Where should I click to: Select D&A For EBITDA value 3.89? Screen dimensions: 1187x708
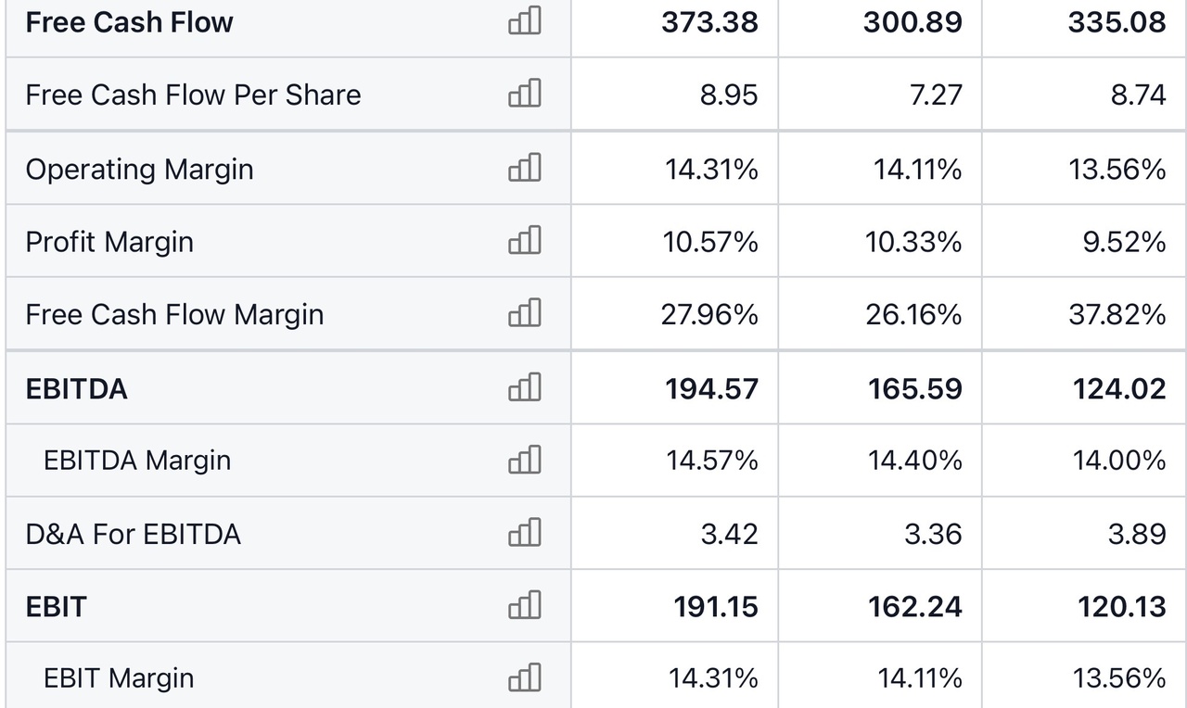(1137, 535)
